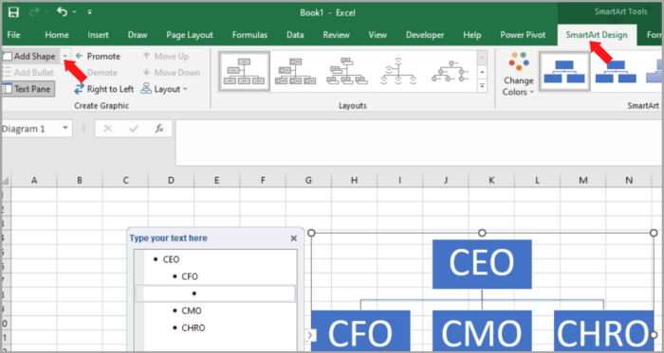The image size is (664, 353).
Task: Expand the Add Shape dropdown arrow
Action: 65,56
